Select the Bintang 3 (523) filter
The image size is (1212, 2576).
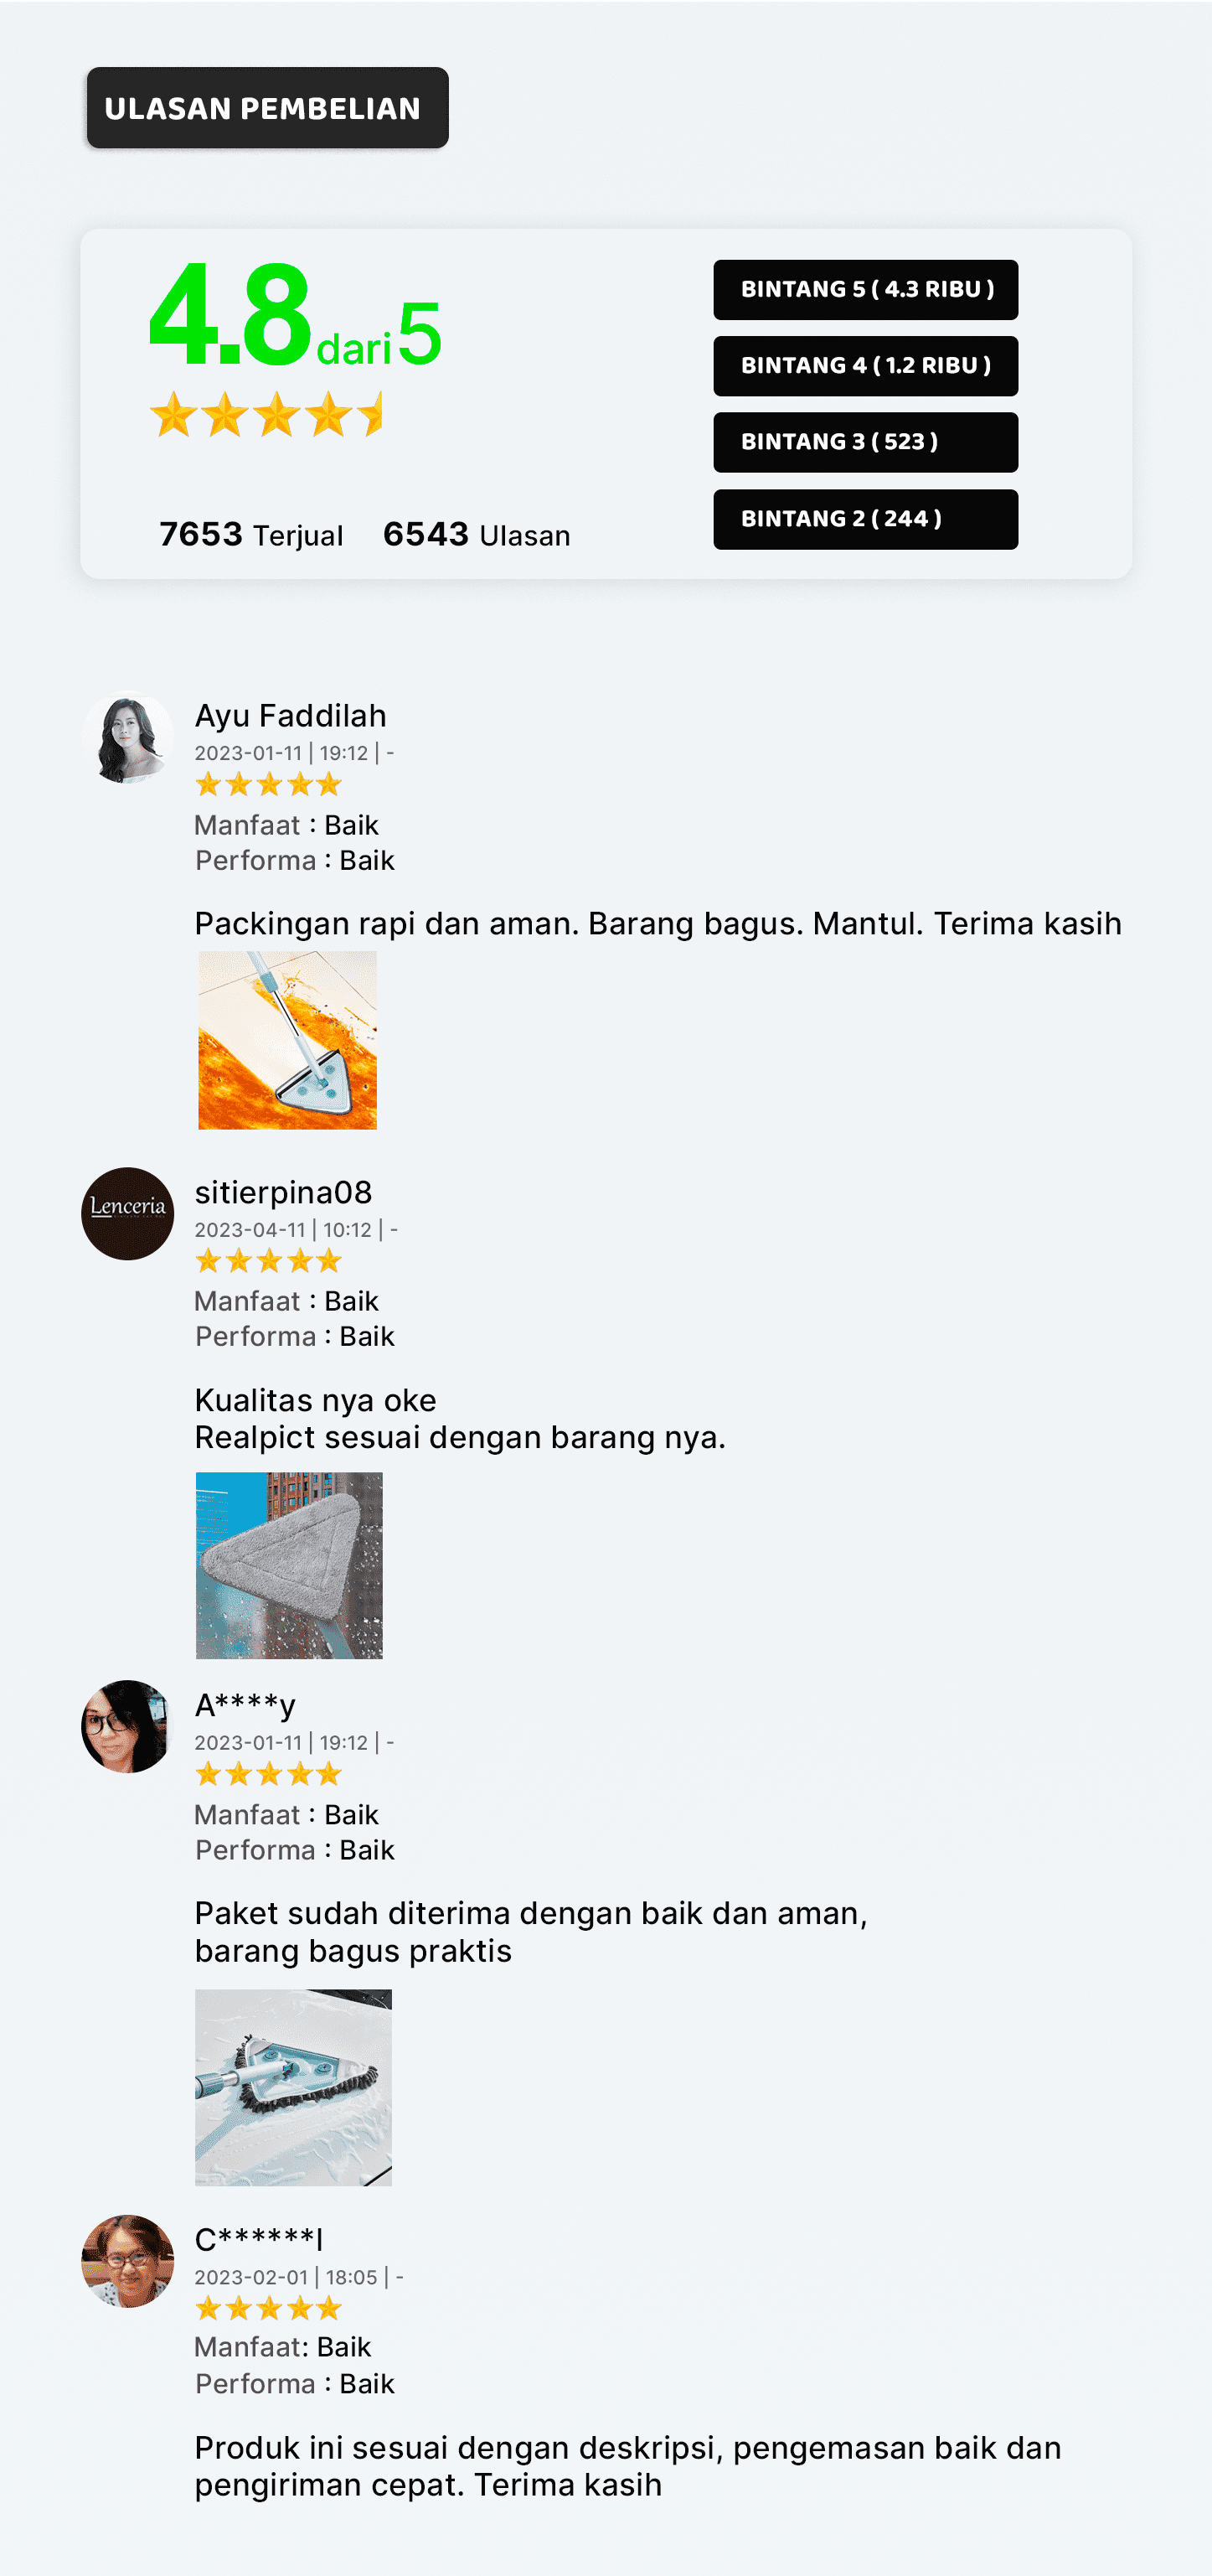coord(865,442)
